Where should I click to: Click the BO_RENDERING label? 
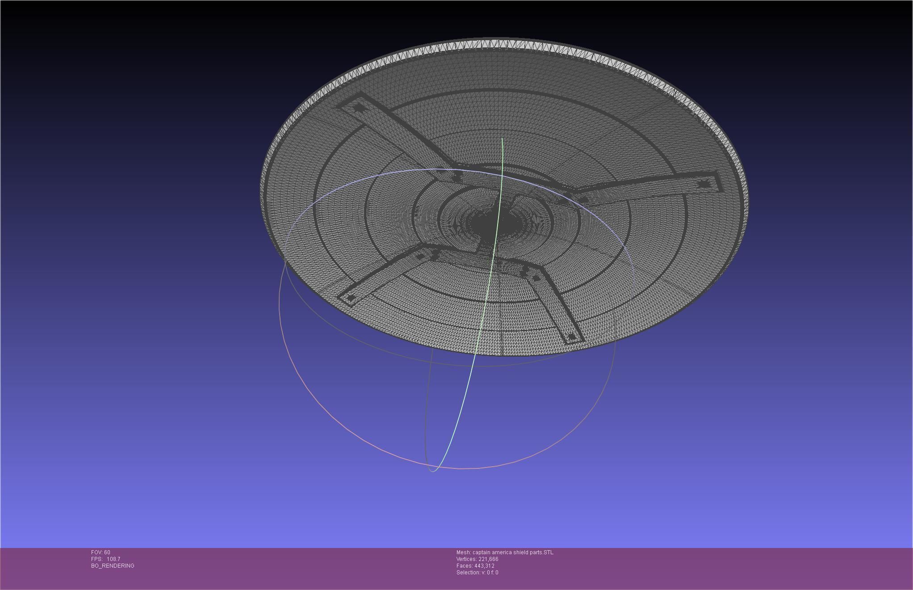(113, 566)
